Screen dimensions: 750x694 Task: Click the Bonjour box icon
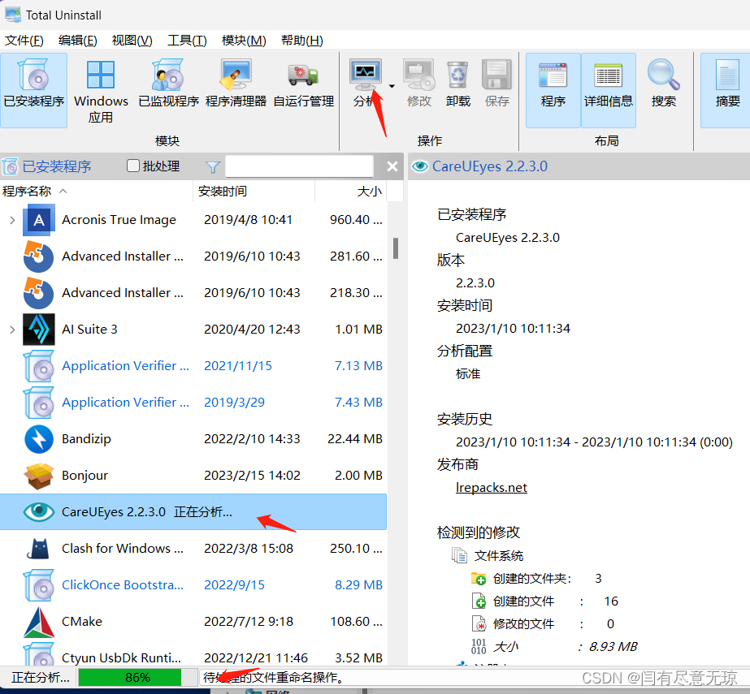pyautogui.click(x=39, y=475)
